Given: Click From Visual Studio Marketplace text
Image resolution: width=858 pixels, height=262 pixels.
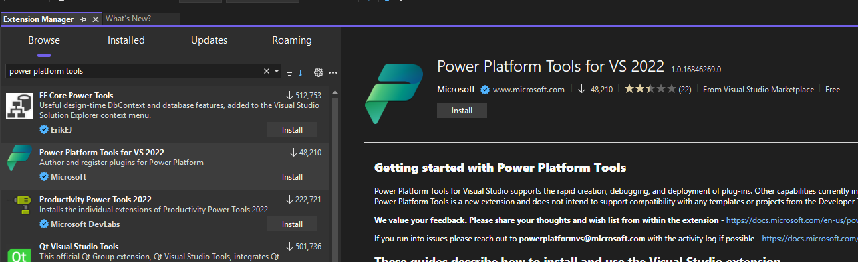Looking at the screenshot, I should [x=758, y=90].
